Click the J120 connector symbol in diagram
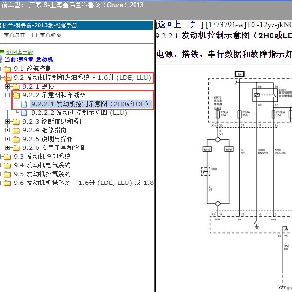The image size is (292, 292). pyautogui.click(x=206, y=171)
